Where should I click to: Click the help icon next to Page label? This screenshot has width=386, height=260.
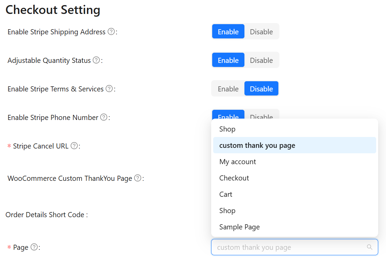(x=34, y=247)
